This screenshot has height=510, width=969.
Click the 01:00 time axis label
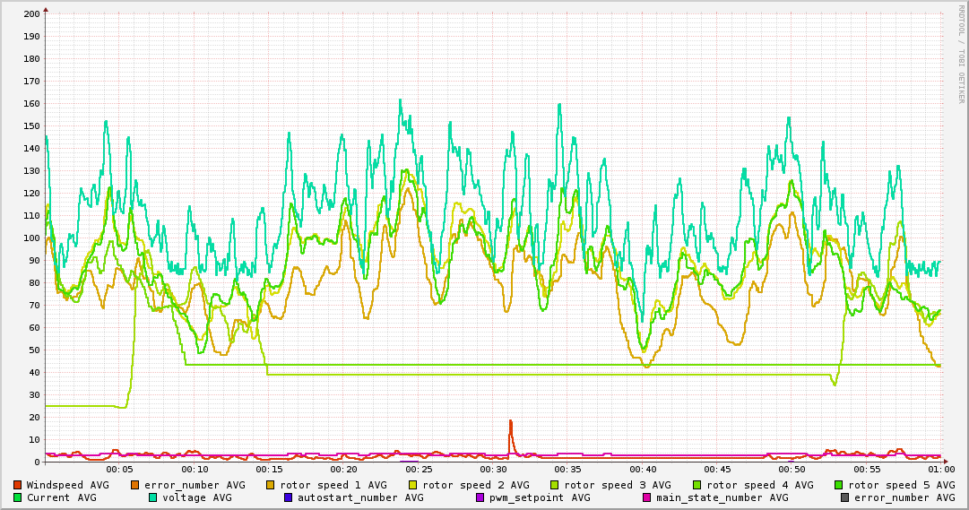click(940, 469)
